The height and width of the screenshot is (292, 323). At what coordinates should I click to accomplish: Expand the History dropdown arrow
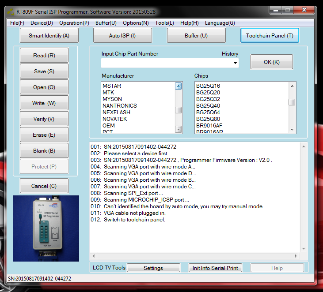coord(235,63)
